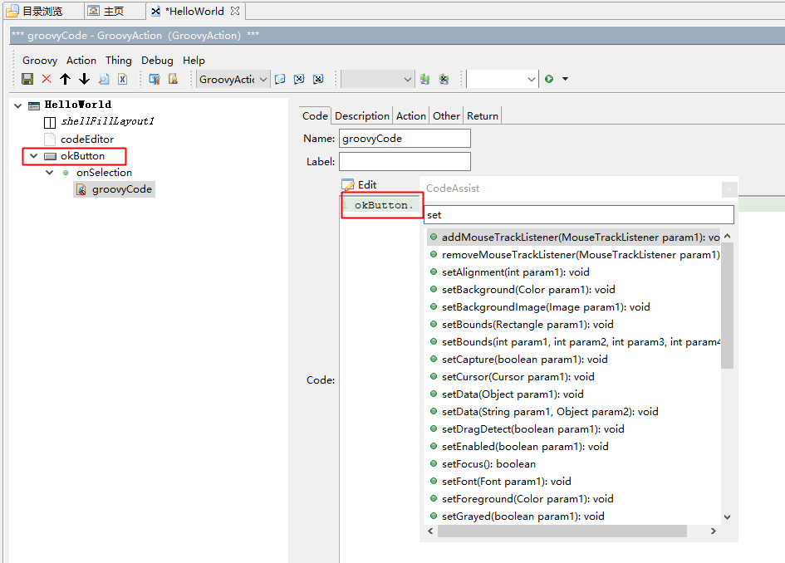The image size is (785, 563).
Task: Switch to the Description tab
Action: click(362, 116)
